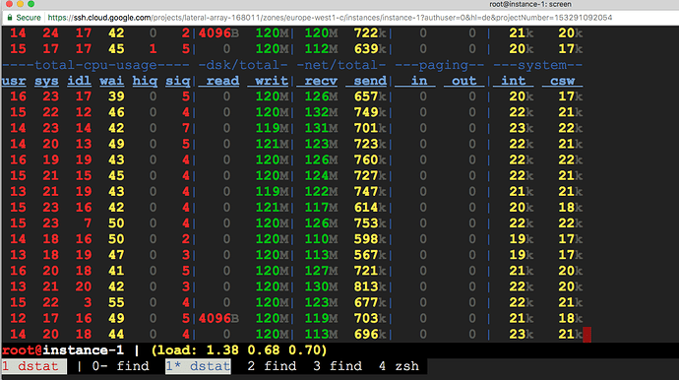
Task: Click the 'wai' column header
Action: coord(112,81)
